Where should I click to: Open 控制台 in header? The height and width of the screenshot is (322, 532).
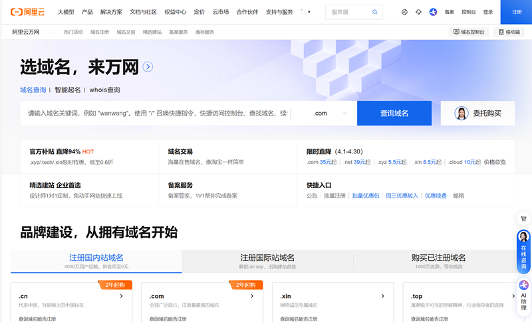pos(469,12)
